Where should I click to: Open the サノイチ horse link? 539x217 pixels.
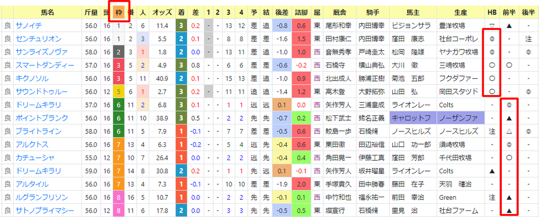pos(29,26)
